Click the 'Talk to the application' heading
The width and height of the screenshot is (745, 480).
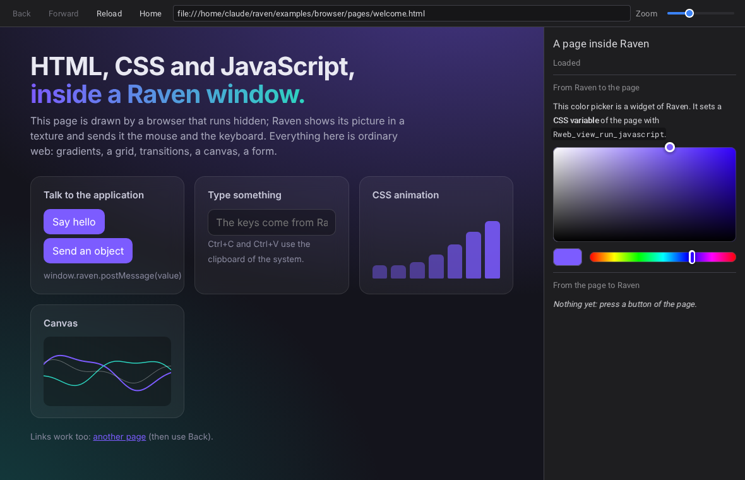(93, 195)
